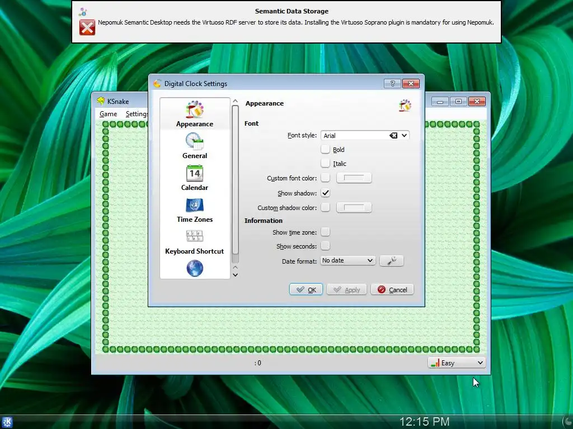Select the globe icon at sidebar bottom
Viewport: 573px width, 429px height.
[x=194, y=268]
